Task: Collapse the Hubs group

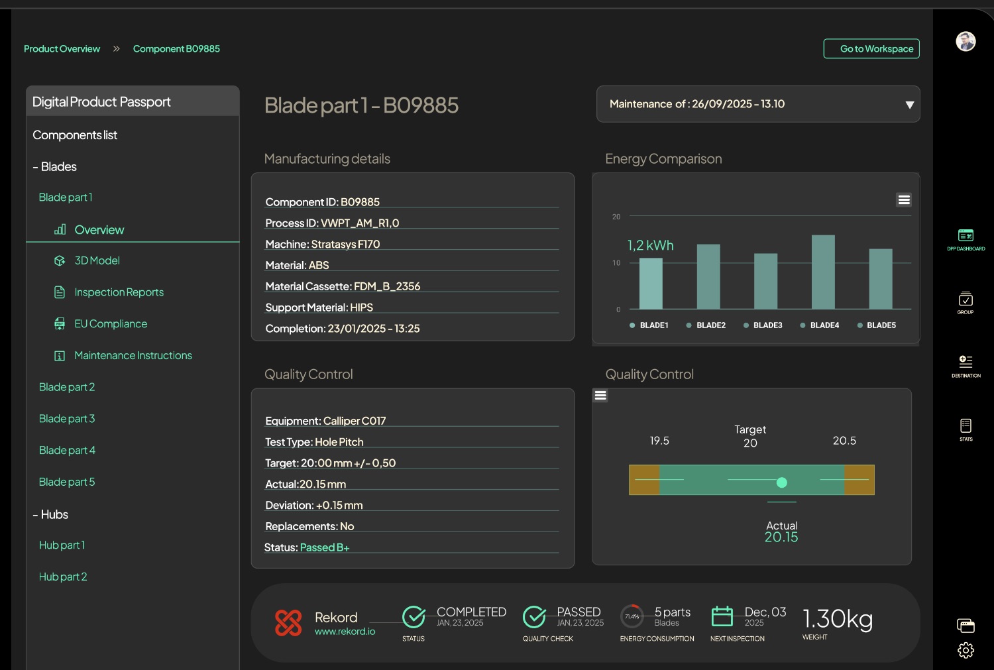Action: point(50,515)
